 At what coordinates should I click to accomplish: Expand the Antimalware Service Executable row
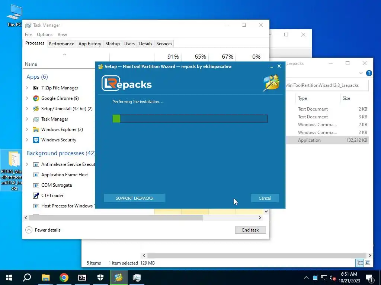pos(27,164)
